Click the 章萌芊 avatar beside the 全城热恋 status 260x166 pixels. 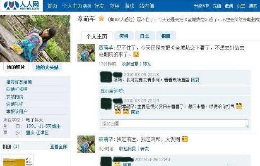pos(86,53)
